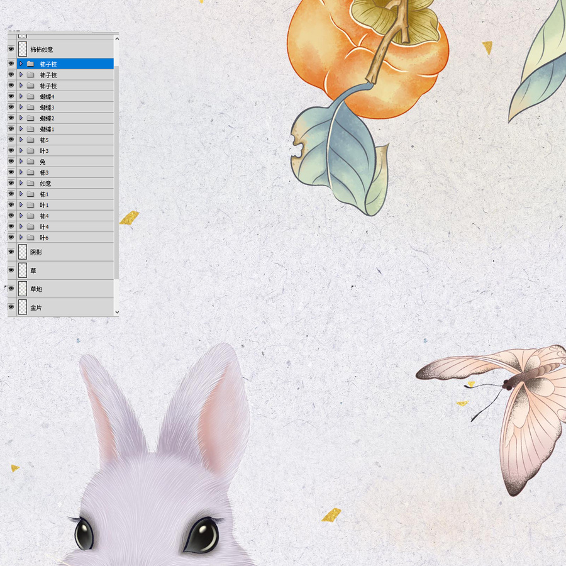
Task: Expand the 兔 group
Action: coord(21,161)
